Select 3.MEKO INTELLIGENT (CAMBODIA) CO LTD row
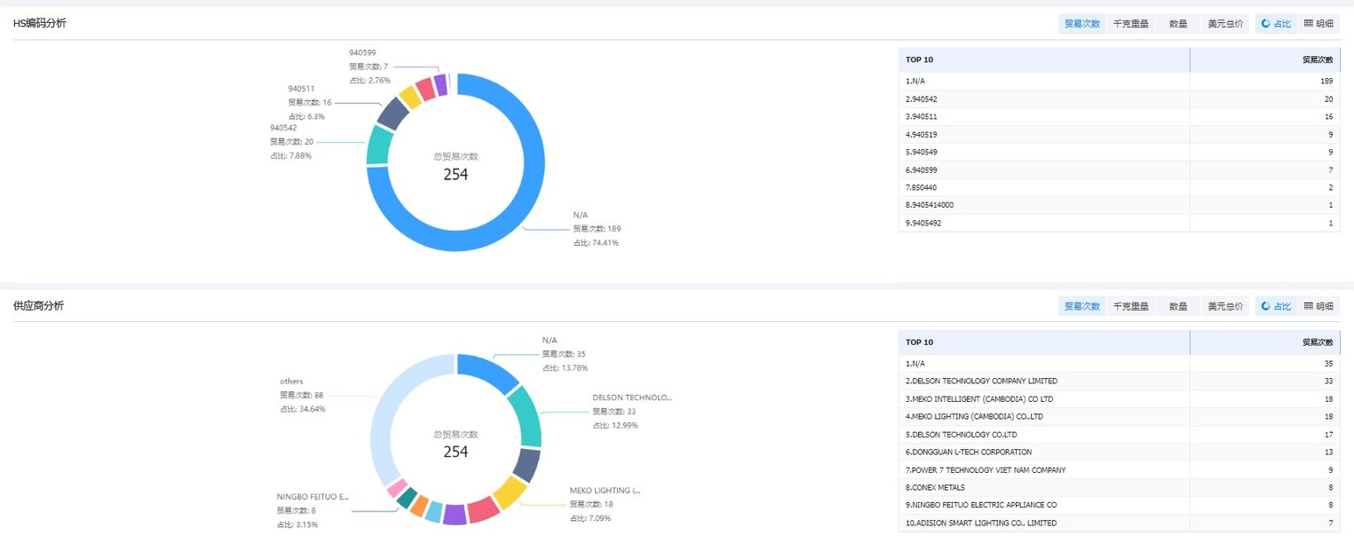The width and height of the screenshot is (1354, 551). pos(1119,398)
